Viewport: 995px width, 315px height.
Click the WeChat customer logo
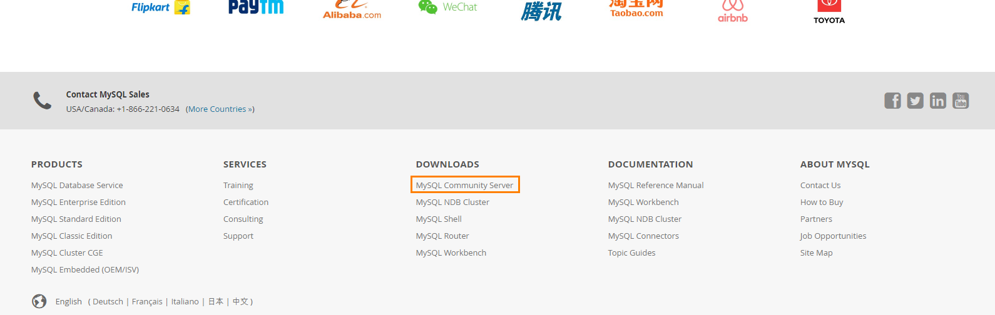coord(447,7)
